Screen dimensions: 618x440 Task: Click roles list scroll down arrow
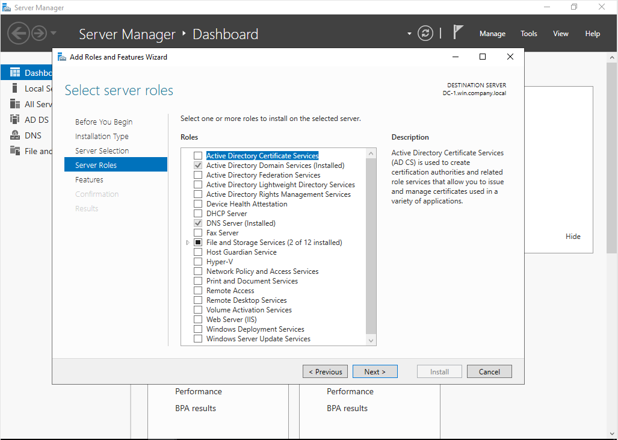pyautogui.click(x=371, y=341)
